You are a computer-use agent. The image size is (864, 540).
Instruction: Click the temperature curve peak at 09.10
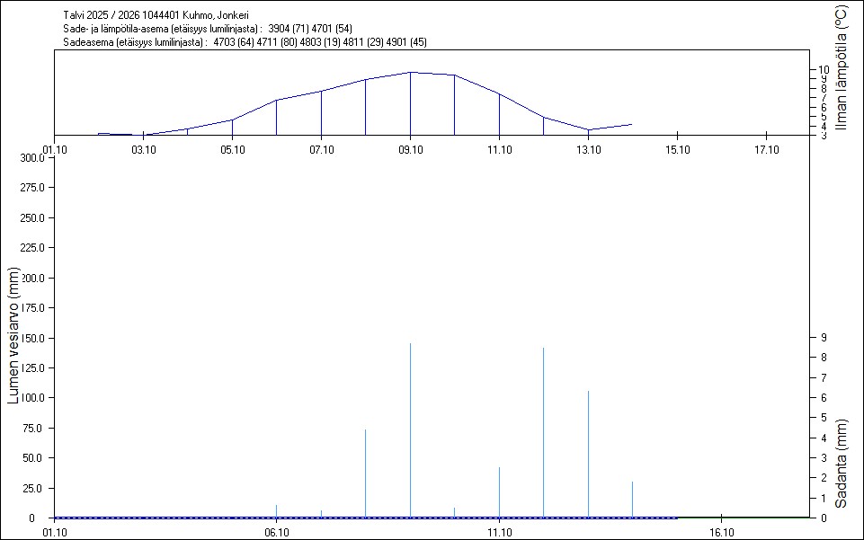click(411, 73)
